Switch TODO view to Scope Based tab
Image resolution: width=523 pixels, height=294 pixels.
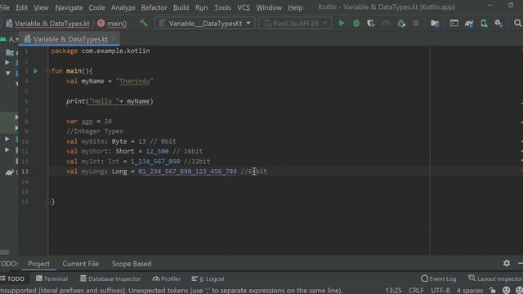tap(132, 264)
